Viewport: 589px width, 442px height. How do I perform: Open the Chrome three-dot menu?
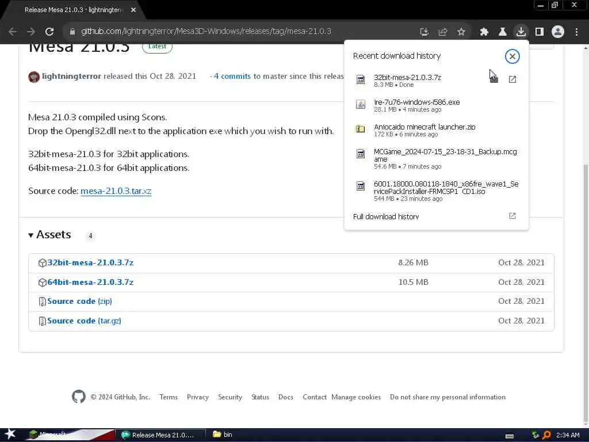[576, 32]
